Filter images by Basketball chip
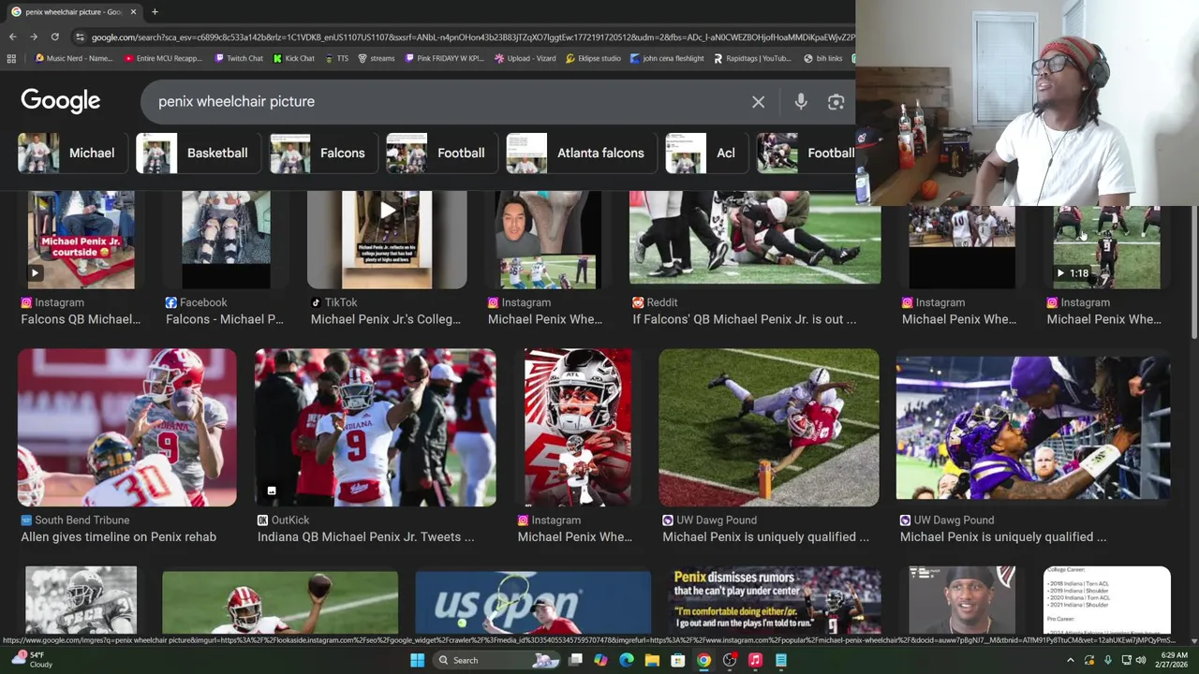Image resolution: width=1199 pixels, height=674 pixels. pyautogui.click(x=198, y=153)
